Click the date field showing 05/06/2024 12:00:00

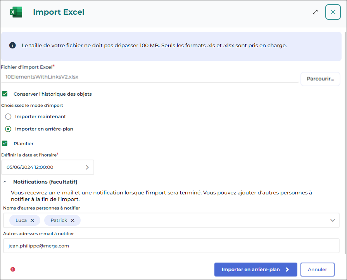pyautogui.click(x=43, y=167)
